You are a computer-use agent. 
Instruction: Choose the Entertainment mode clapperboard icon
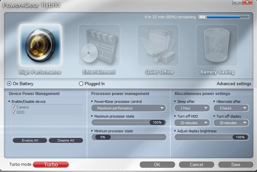tap(99, 45)
